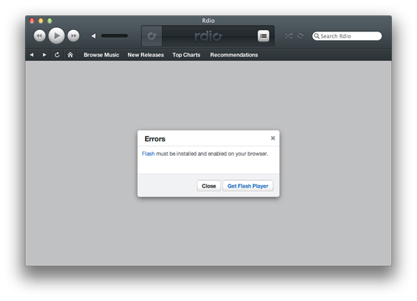This screenshot has width=417, height=301.
Task: Click the Get Flash Player button
Action: [248, 186]
